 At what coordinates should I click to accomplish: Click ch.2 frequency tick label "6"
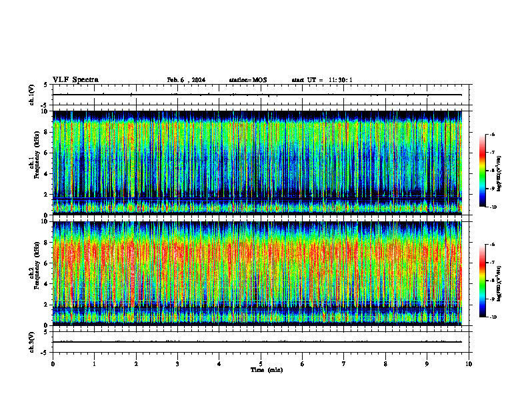(47, 263)
